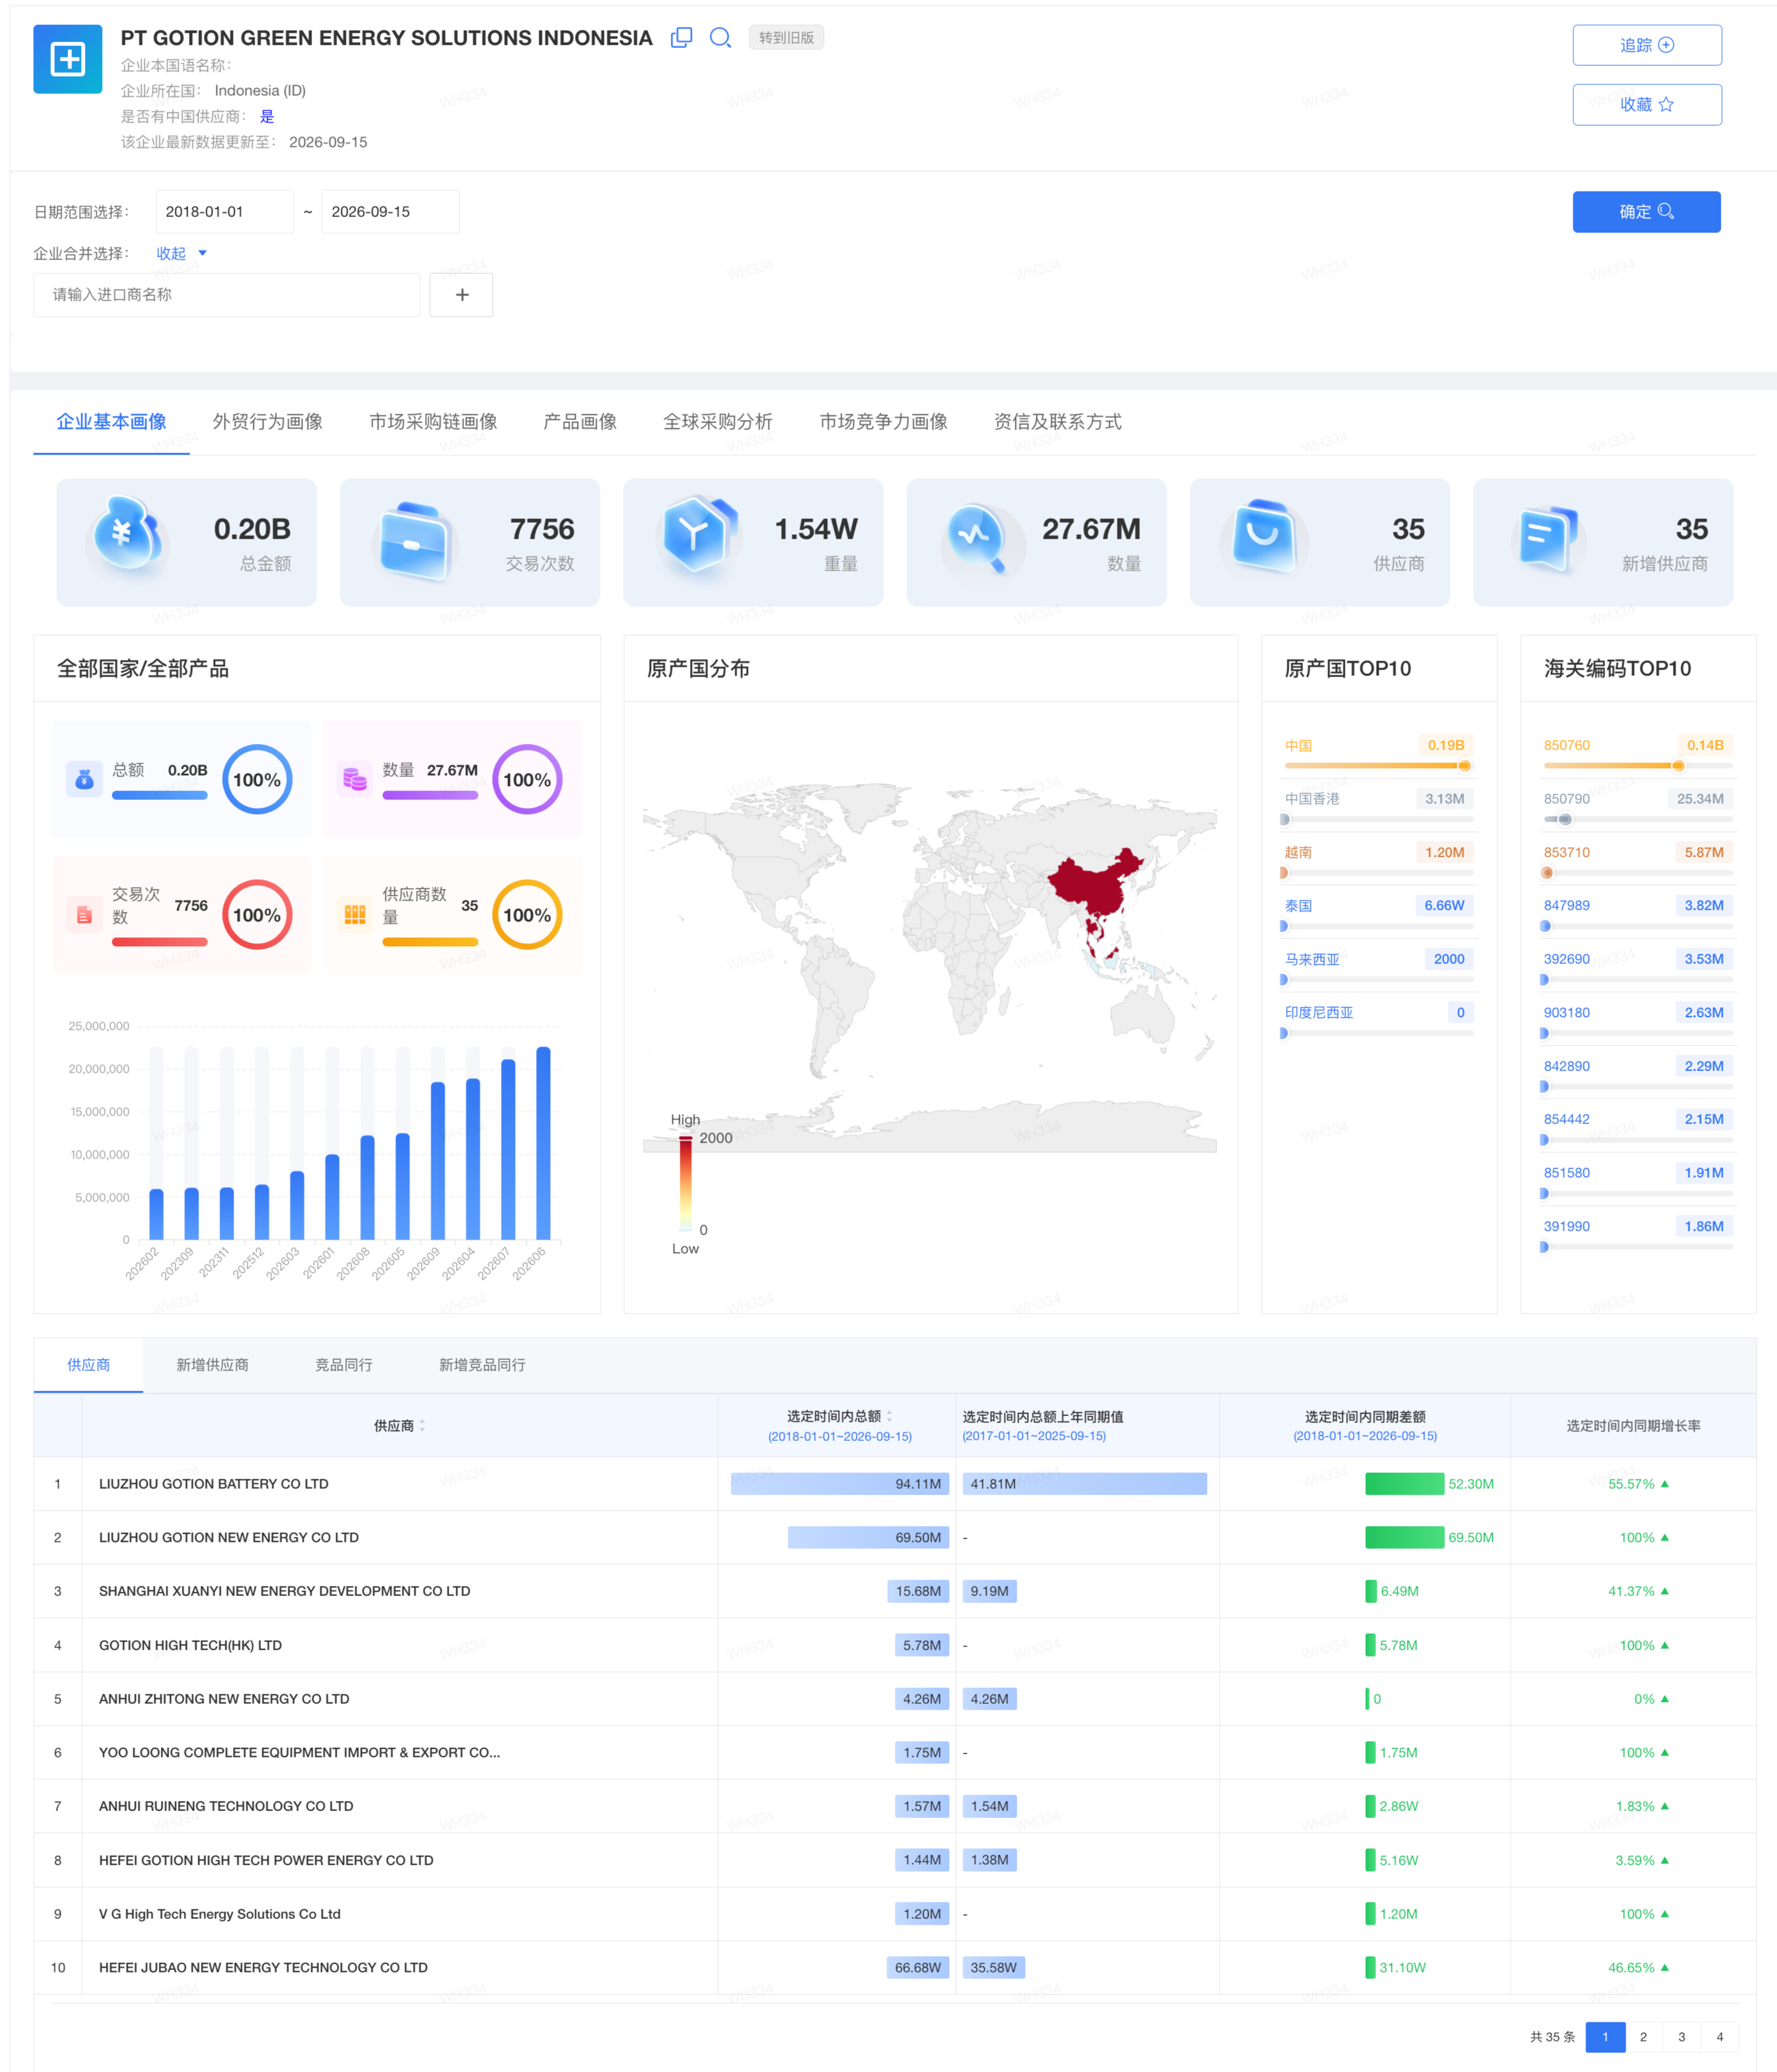1777x2072 pixels.
Task: Click the plus button to add importer
Action: click(x=461, y=295)
